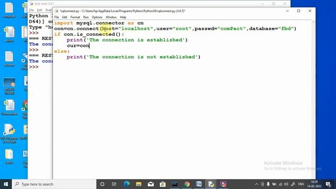Click the 'else:' keyword in code
The image size is (336, 189).
(62, 51)
